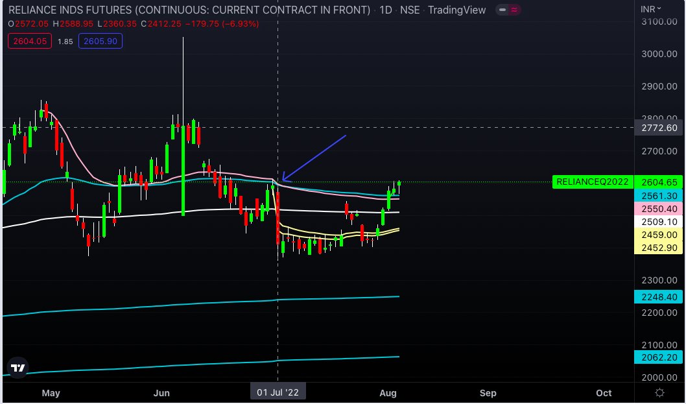Click the yellow 2459.00 price label
Viewport: 686px width, 404px height.
pyautogui.click(x=658, y=235)
